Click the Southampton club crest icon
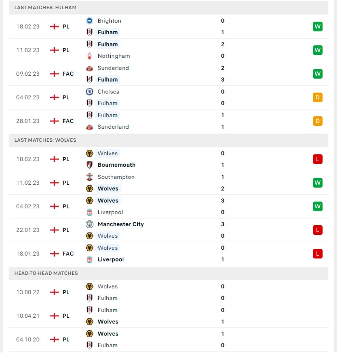Viewport: 337px width, 353px height. pos(90,177)
